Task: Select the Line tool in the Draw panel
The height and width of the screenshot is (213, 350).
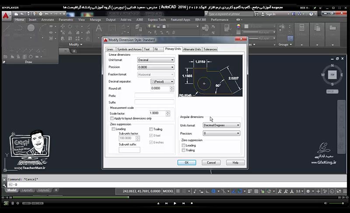Action: click(x=7, y=28)
